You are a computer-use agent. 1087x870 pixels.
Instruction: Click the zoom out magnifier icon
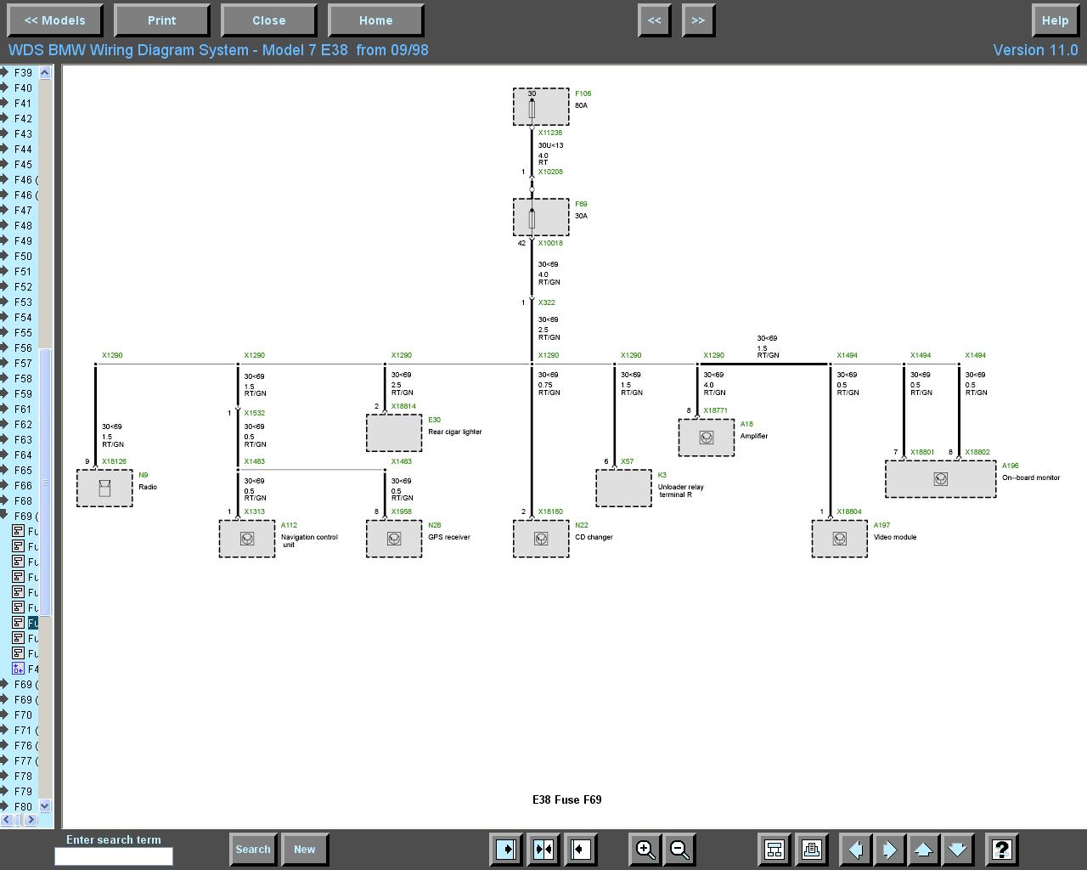point(679,849)
